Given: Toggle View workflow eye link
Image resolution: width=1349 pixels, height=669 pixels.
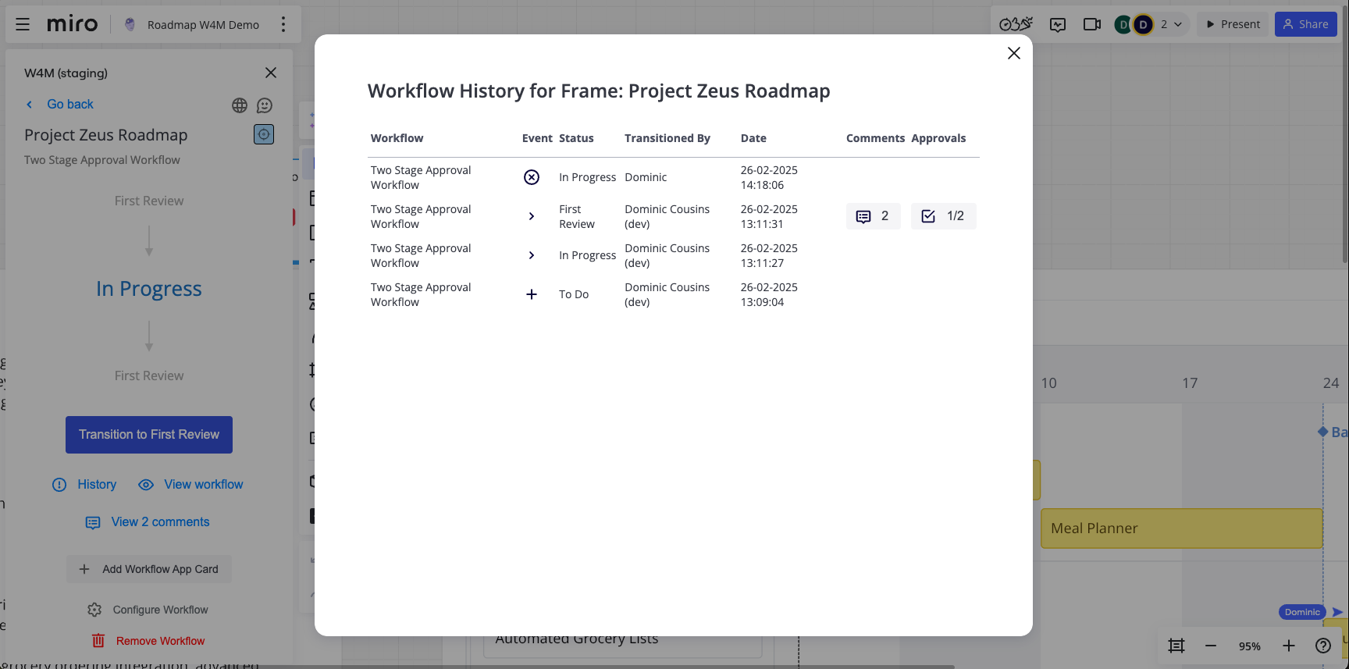Looking at the screenshot, I should [x=191, y=485].
